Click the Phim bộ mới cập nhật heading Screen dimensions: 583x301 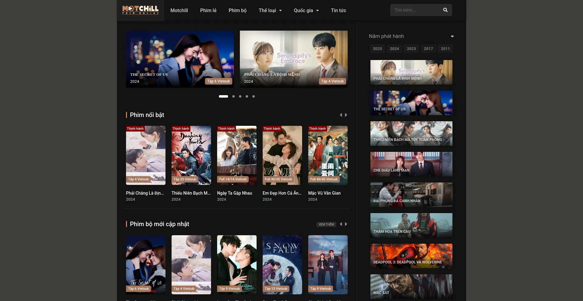(x=159, y=224)
